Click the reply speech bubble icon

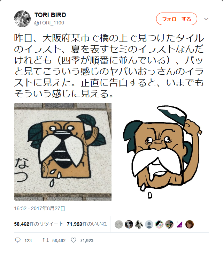pyautogui.click(x=18, y=240)
